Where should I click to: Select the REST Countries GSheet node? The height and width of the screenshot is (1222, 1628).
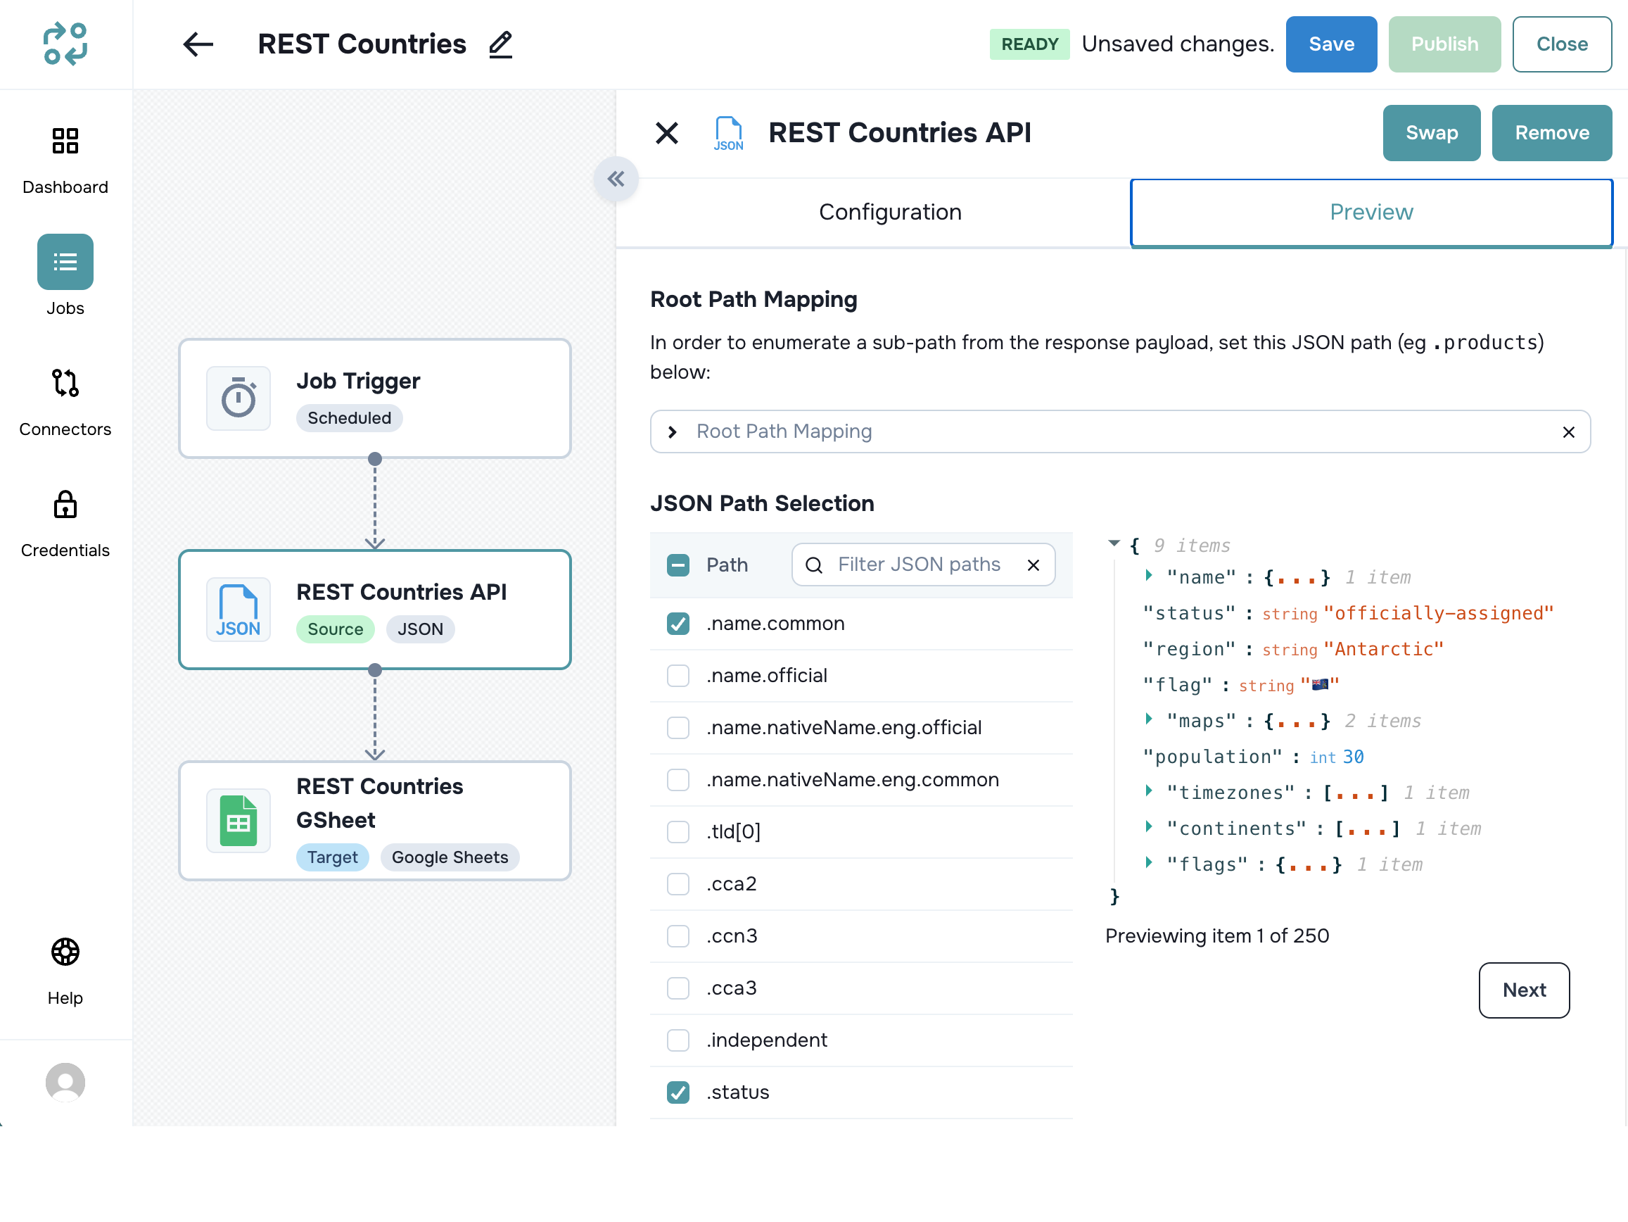(374, 821)
